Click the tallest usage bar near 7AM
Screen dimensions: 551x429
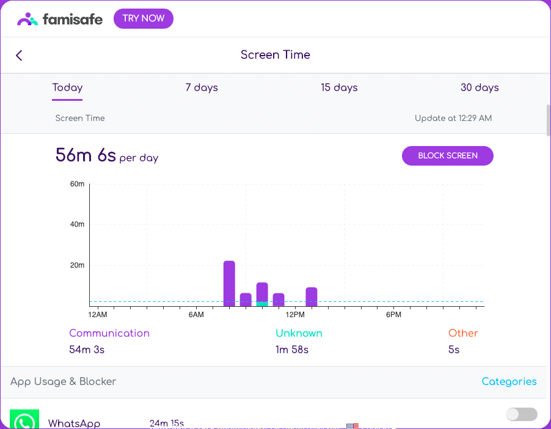229,281
